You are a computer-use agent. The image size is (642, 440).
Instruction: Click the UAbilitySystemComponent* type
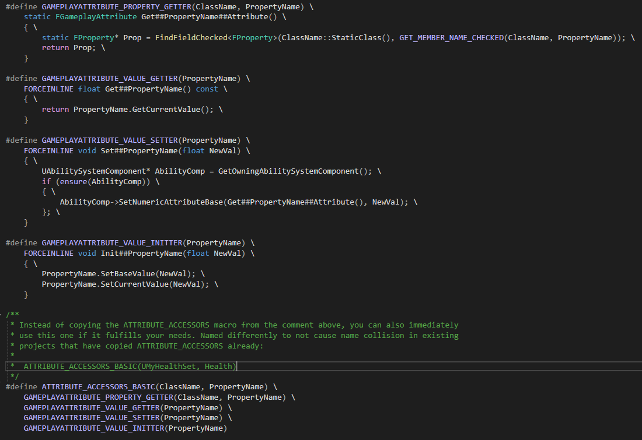(x=96, y=171)
